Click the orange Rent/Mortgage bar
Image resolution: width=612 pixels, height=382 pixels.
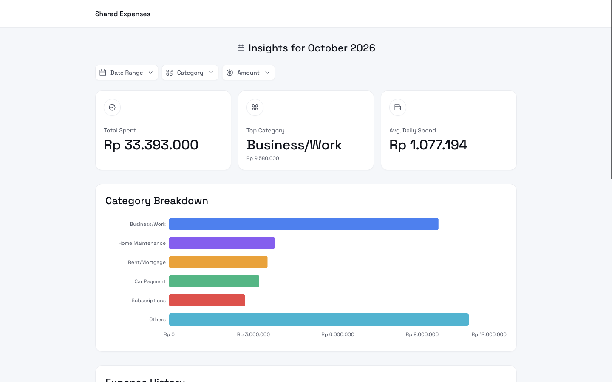pyautogui.click(x=218, y=262)
